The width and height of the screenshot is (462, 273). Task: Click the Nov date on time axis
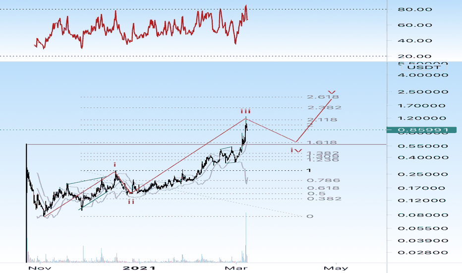tap(40, 268)
